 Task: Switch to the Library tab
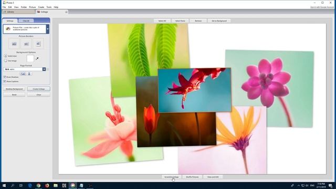[x=18, y=12]
